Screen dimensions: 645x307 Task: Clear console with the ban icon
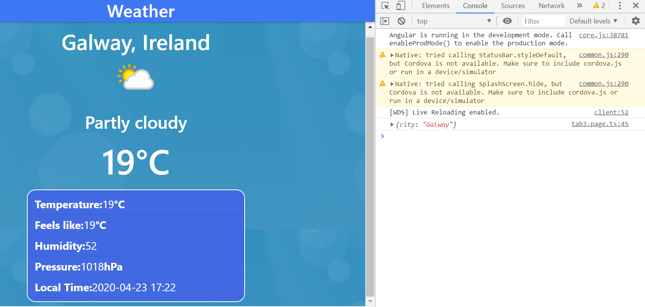click(x=401, y=21)
